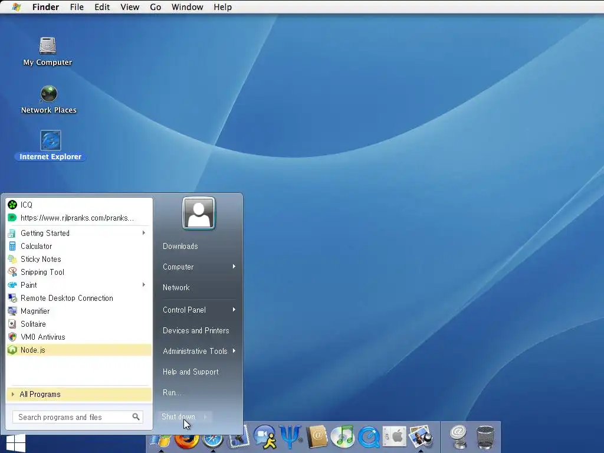Expand the Administrative Tools submenu arrow
This screenshot has width=604, height=453.
click(x=234, y=351)
